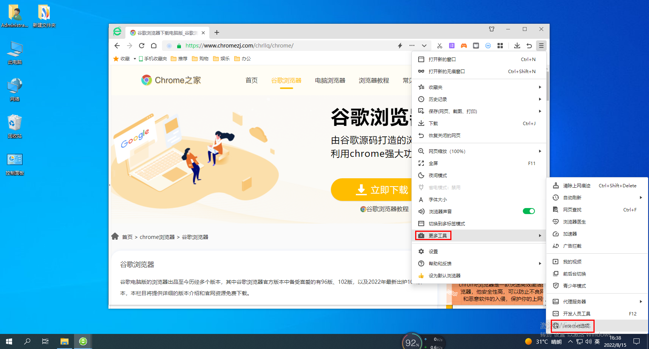Select Recycle Bin desktop icon
Screen dimensions: 649x349
15,127
